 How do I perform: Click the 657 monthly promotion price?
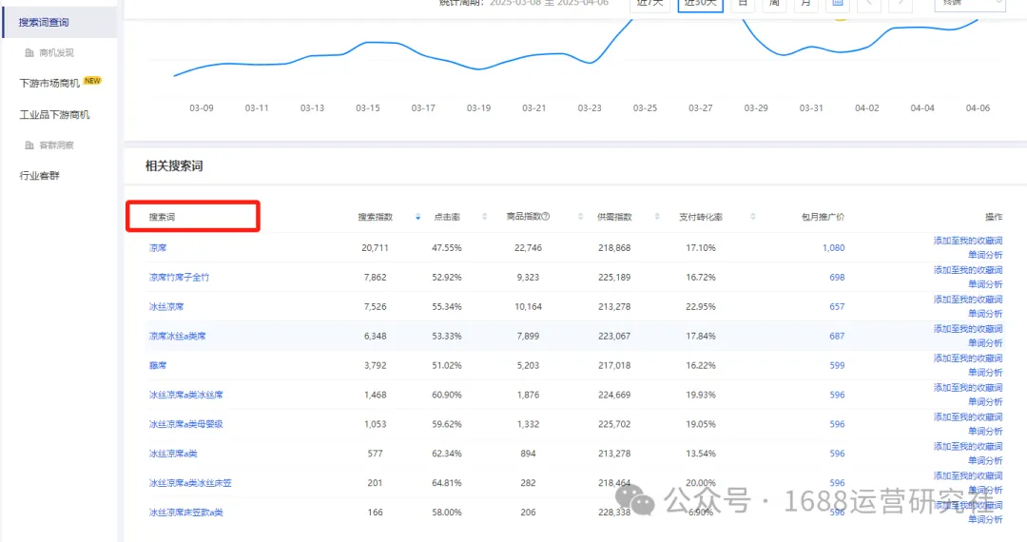click(x=837, y=307)
